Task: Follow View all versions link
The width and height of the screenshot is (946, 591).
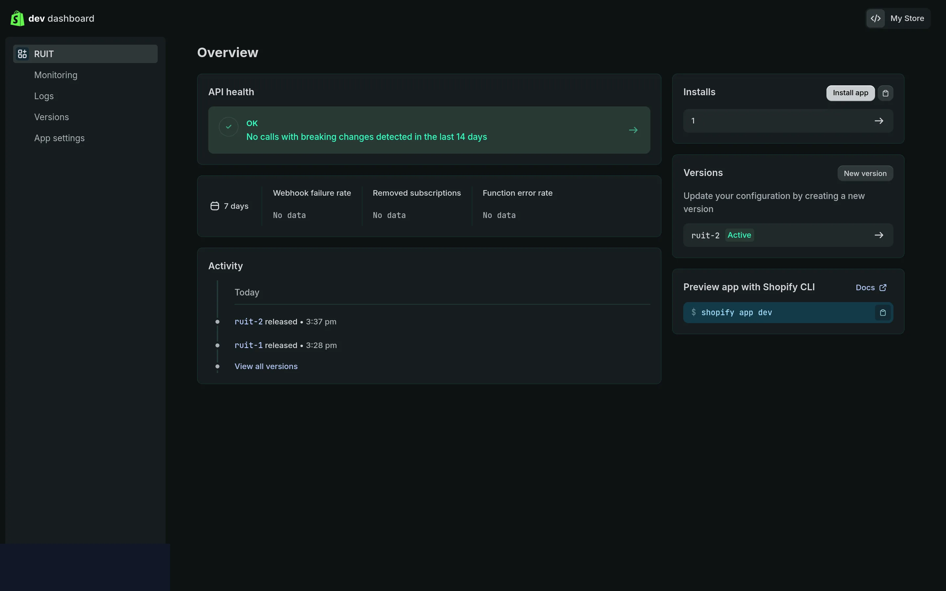Action: (x=266, y=367)
